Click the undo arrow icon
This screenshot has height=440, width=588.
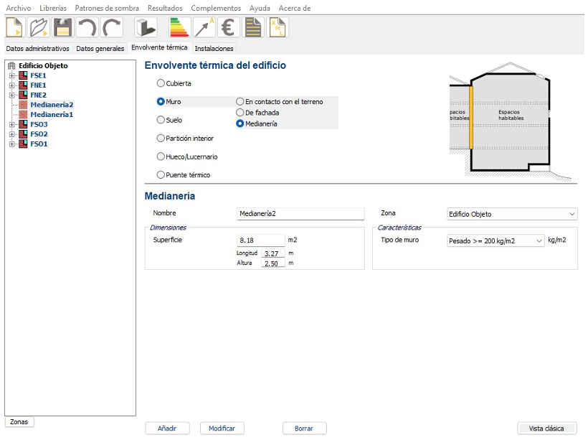click(x=87, y=28)
